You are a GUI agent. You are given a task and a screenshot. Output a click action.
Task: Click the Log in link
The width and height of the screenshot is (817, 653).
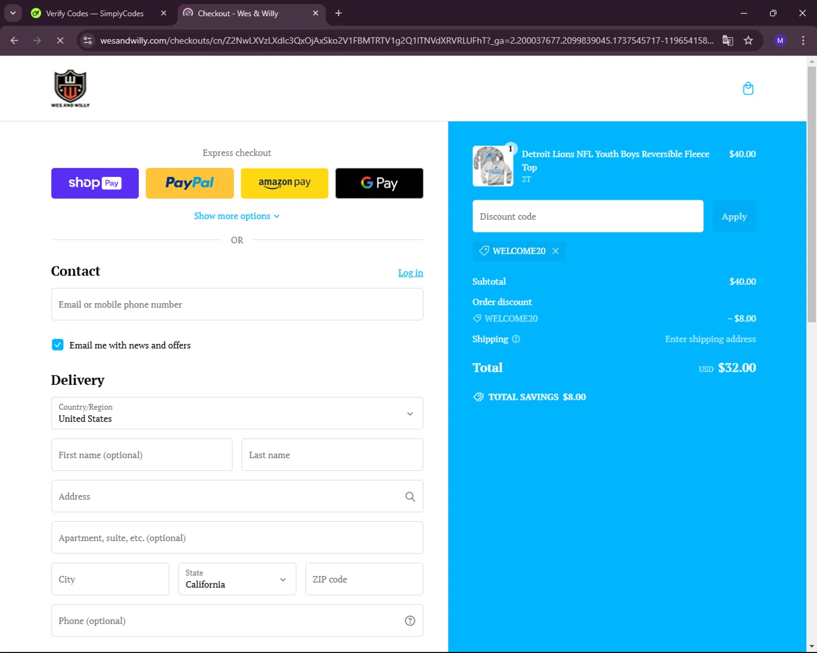[411, 273]
